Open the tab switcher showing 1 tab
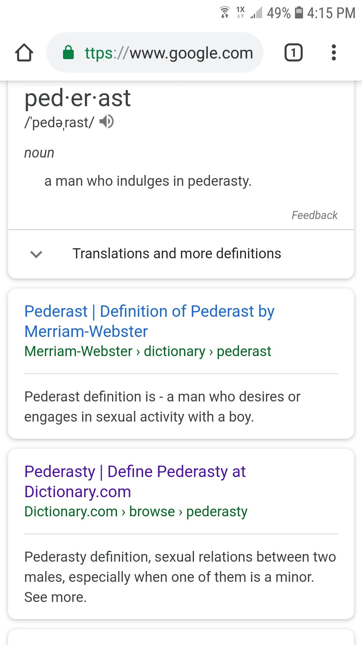 click(x=293, y=53)
